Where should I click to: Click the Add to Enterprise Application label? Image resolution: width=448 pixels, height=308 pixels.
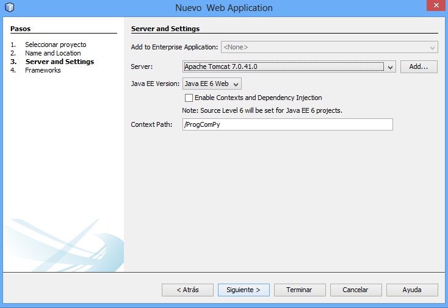(x=175, y=47)
